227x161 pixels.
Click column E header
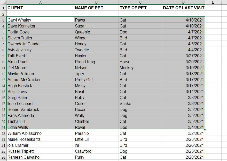pyautogui.click(x=213, y=2)
